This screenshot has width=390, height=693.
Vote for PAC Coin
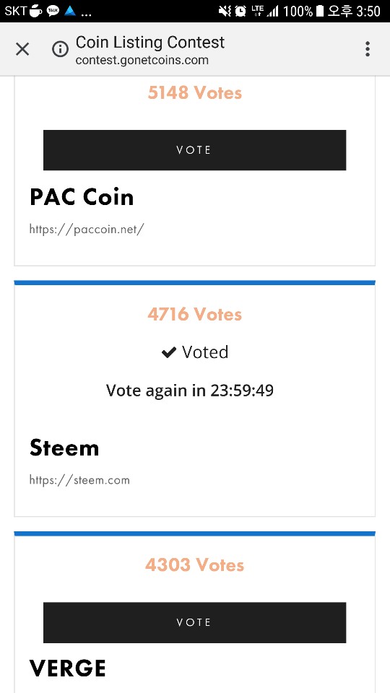[194, 150]
